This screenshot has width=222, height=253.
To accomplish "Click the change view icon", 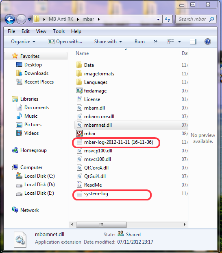I will click(x=171, y=42).
